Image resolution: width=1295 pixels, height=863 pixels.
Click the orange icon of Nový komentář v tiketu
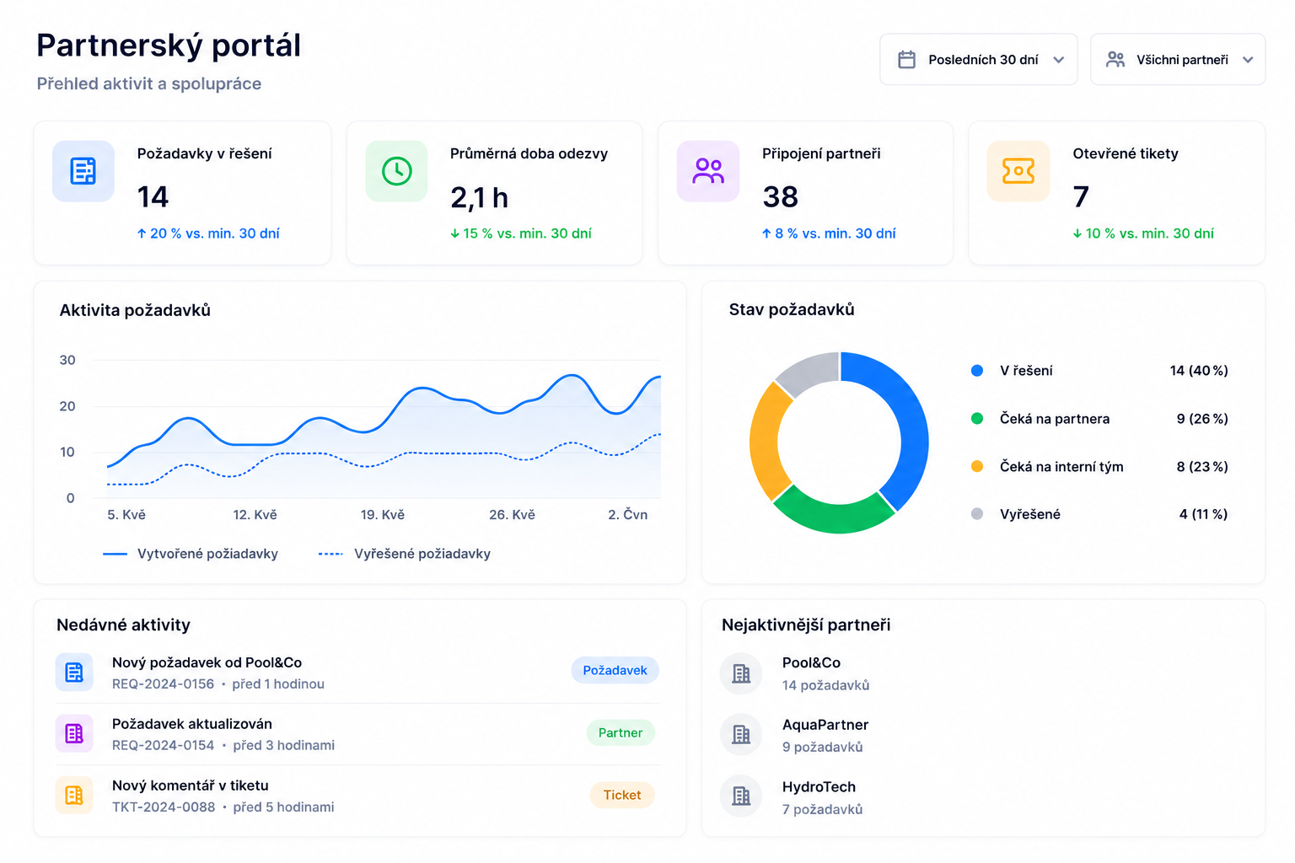click(x=74, y=795)
